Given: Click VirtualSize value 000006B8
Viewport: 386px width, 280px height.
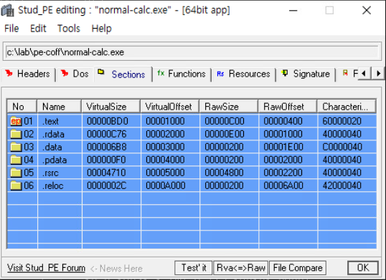Looking at the screenshot, I should [x=107, y=147].
